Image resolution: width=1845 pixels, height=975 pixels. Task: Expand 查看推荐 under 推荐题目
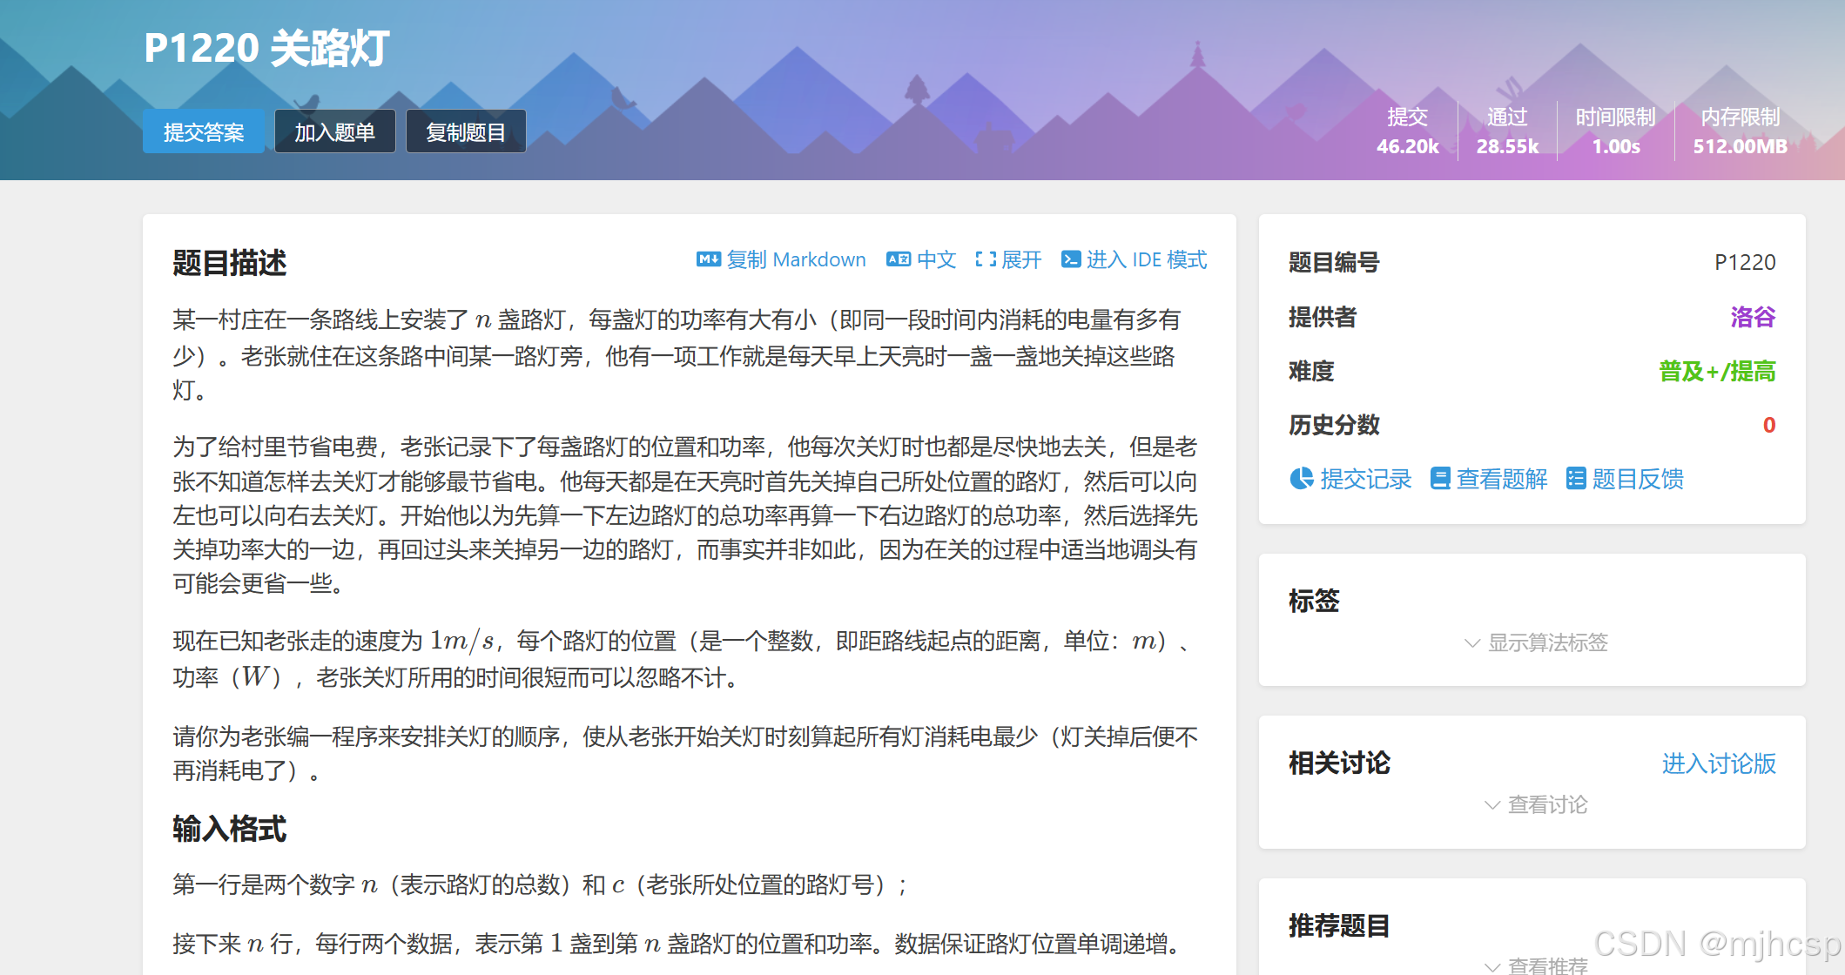(x=1536, y=965)
